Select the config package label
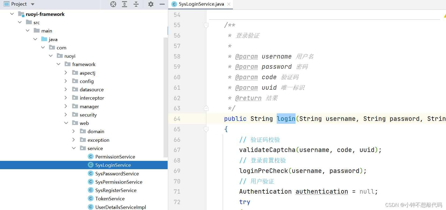The image size is (446, 210). coord(87,81)
